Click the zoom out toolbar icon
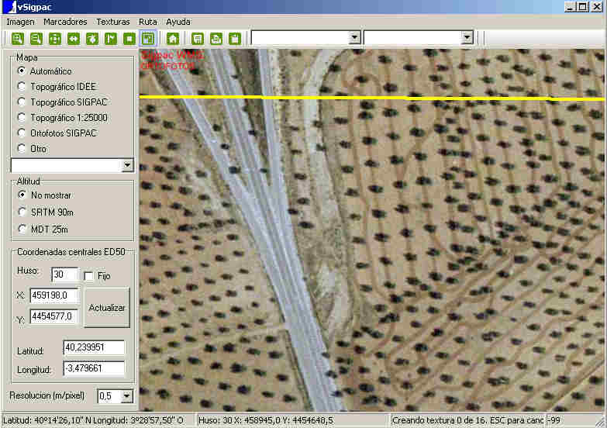 point(36,38)
